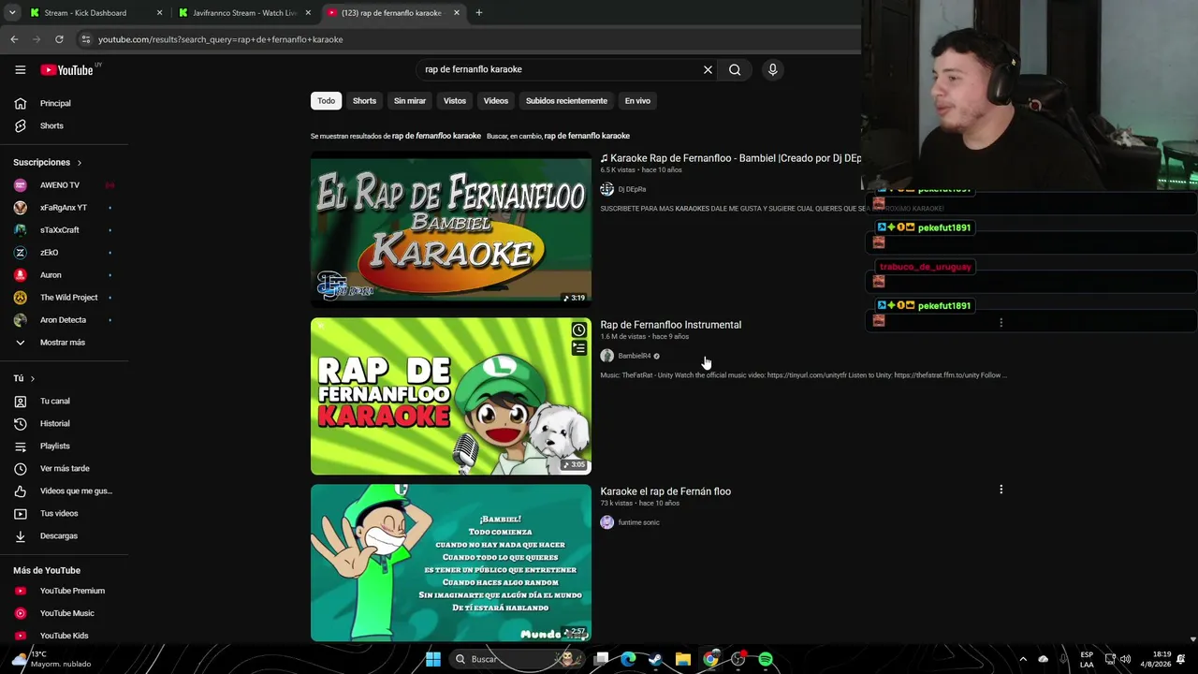Filter results by Shorts chip
1198x674 pixels.
364,101
